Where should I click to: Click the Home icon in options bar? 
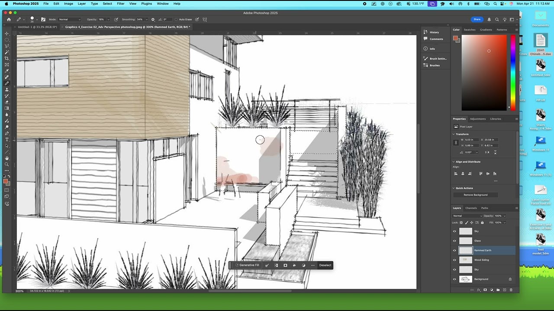9,19
